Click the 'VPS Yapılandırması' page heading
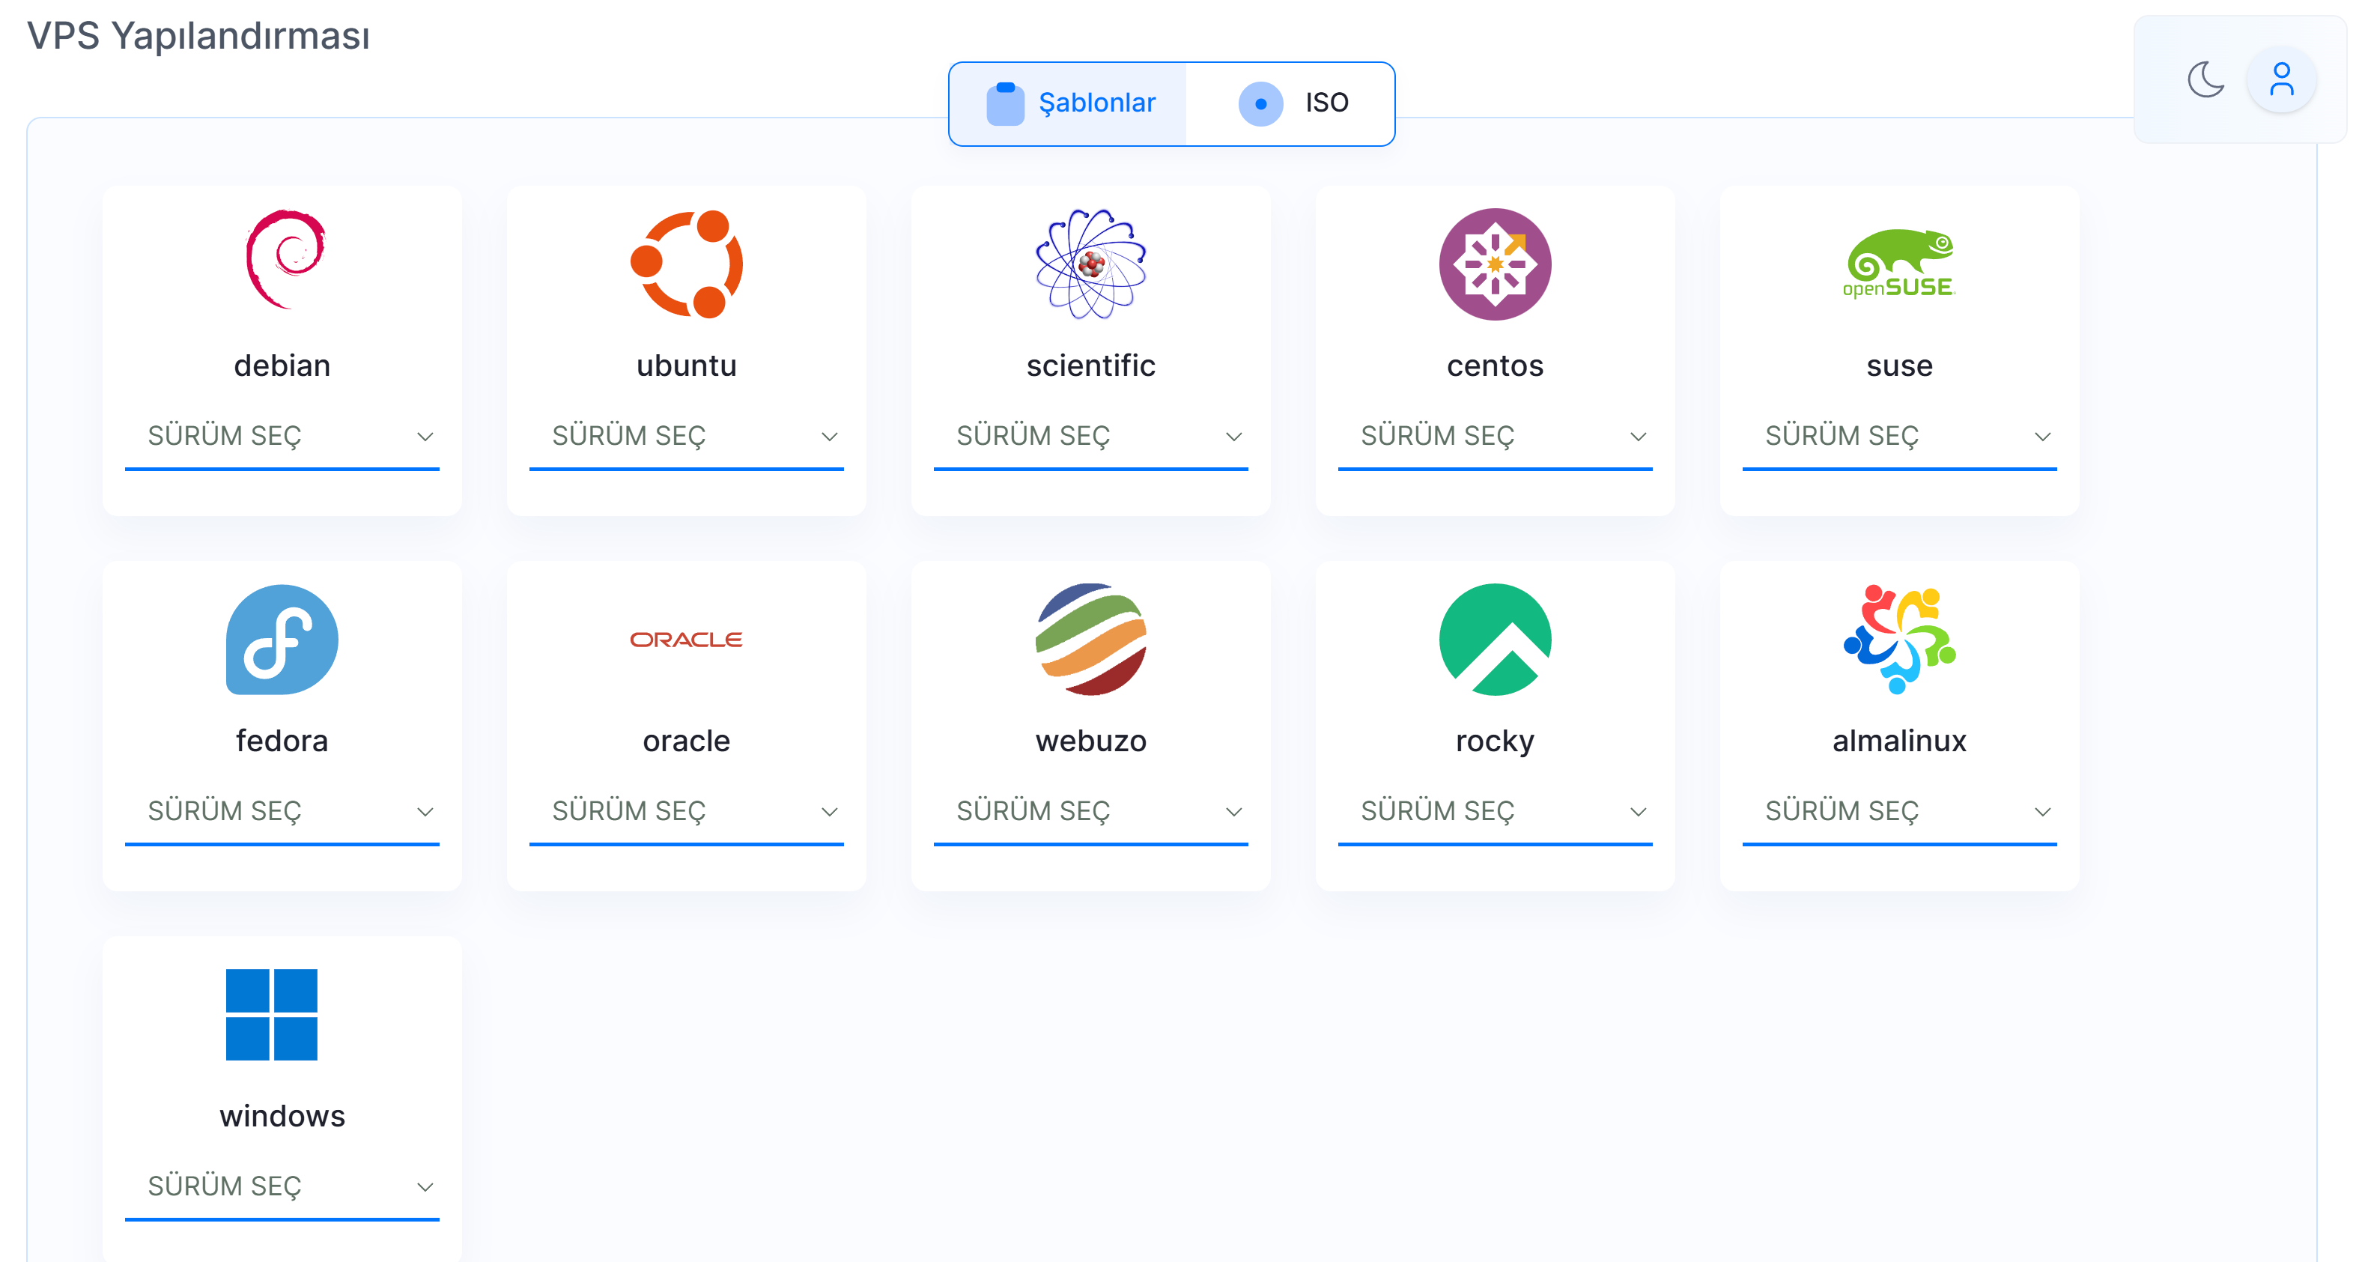 tap(198, 37)
